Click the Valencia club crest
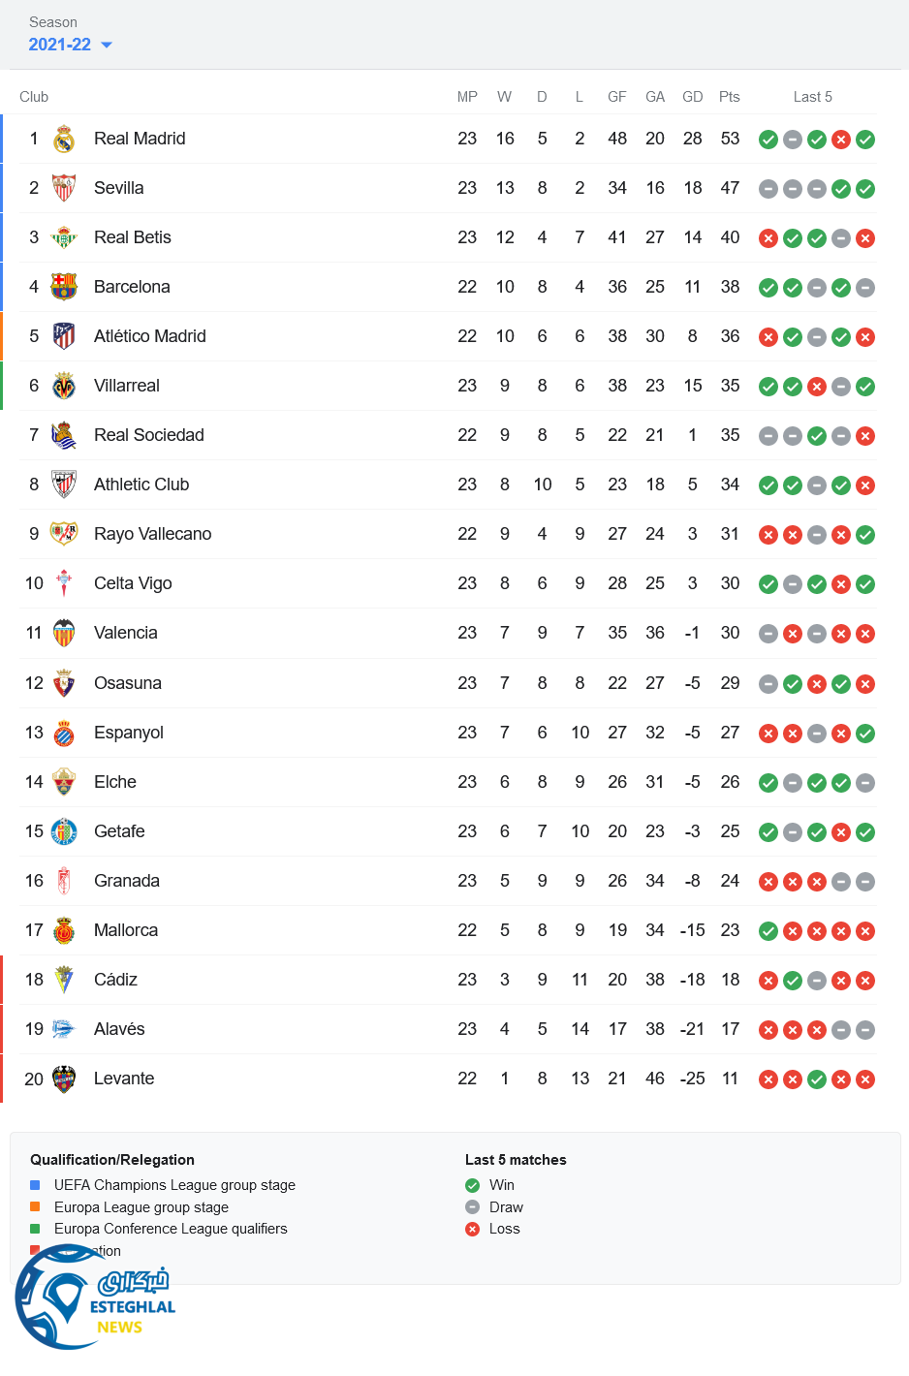This screenshot has height=1376, width=909. [64, 633]
